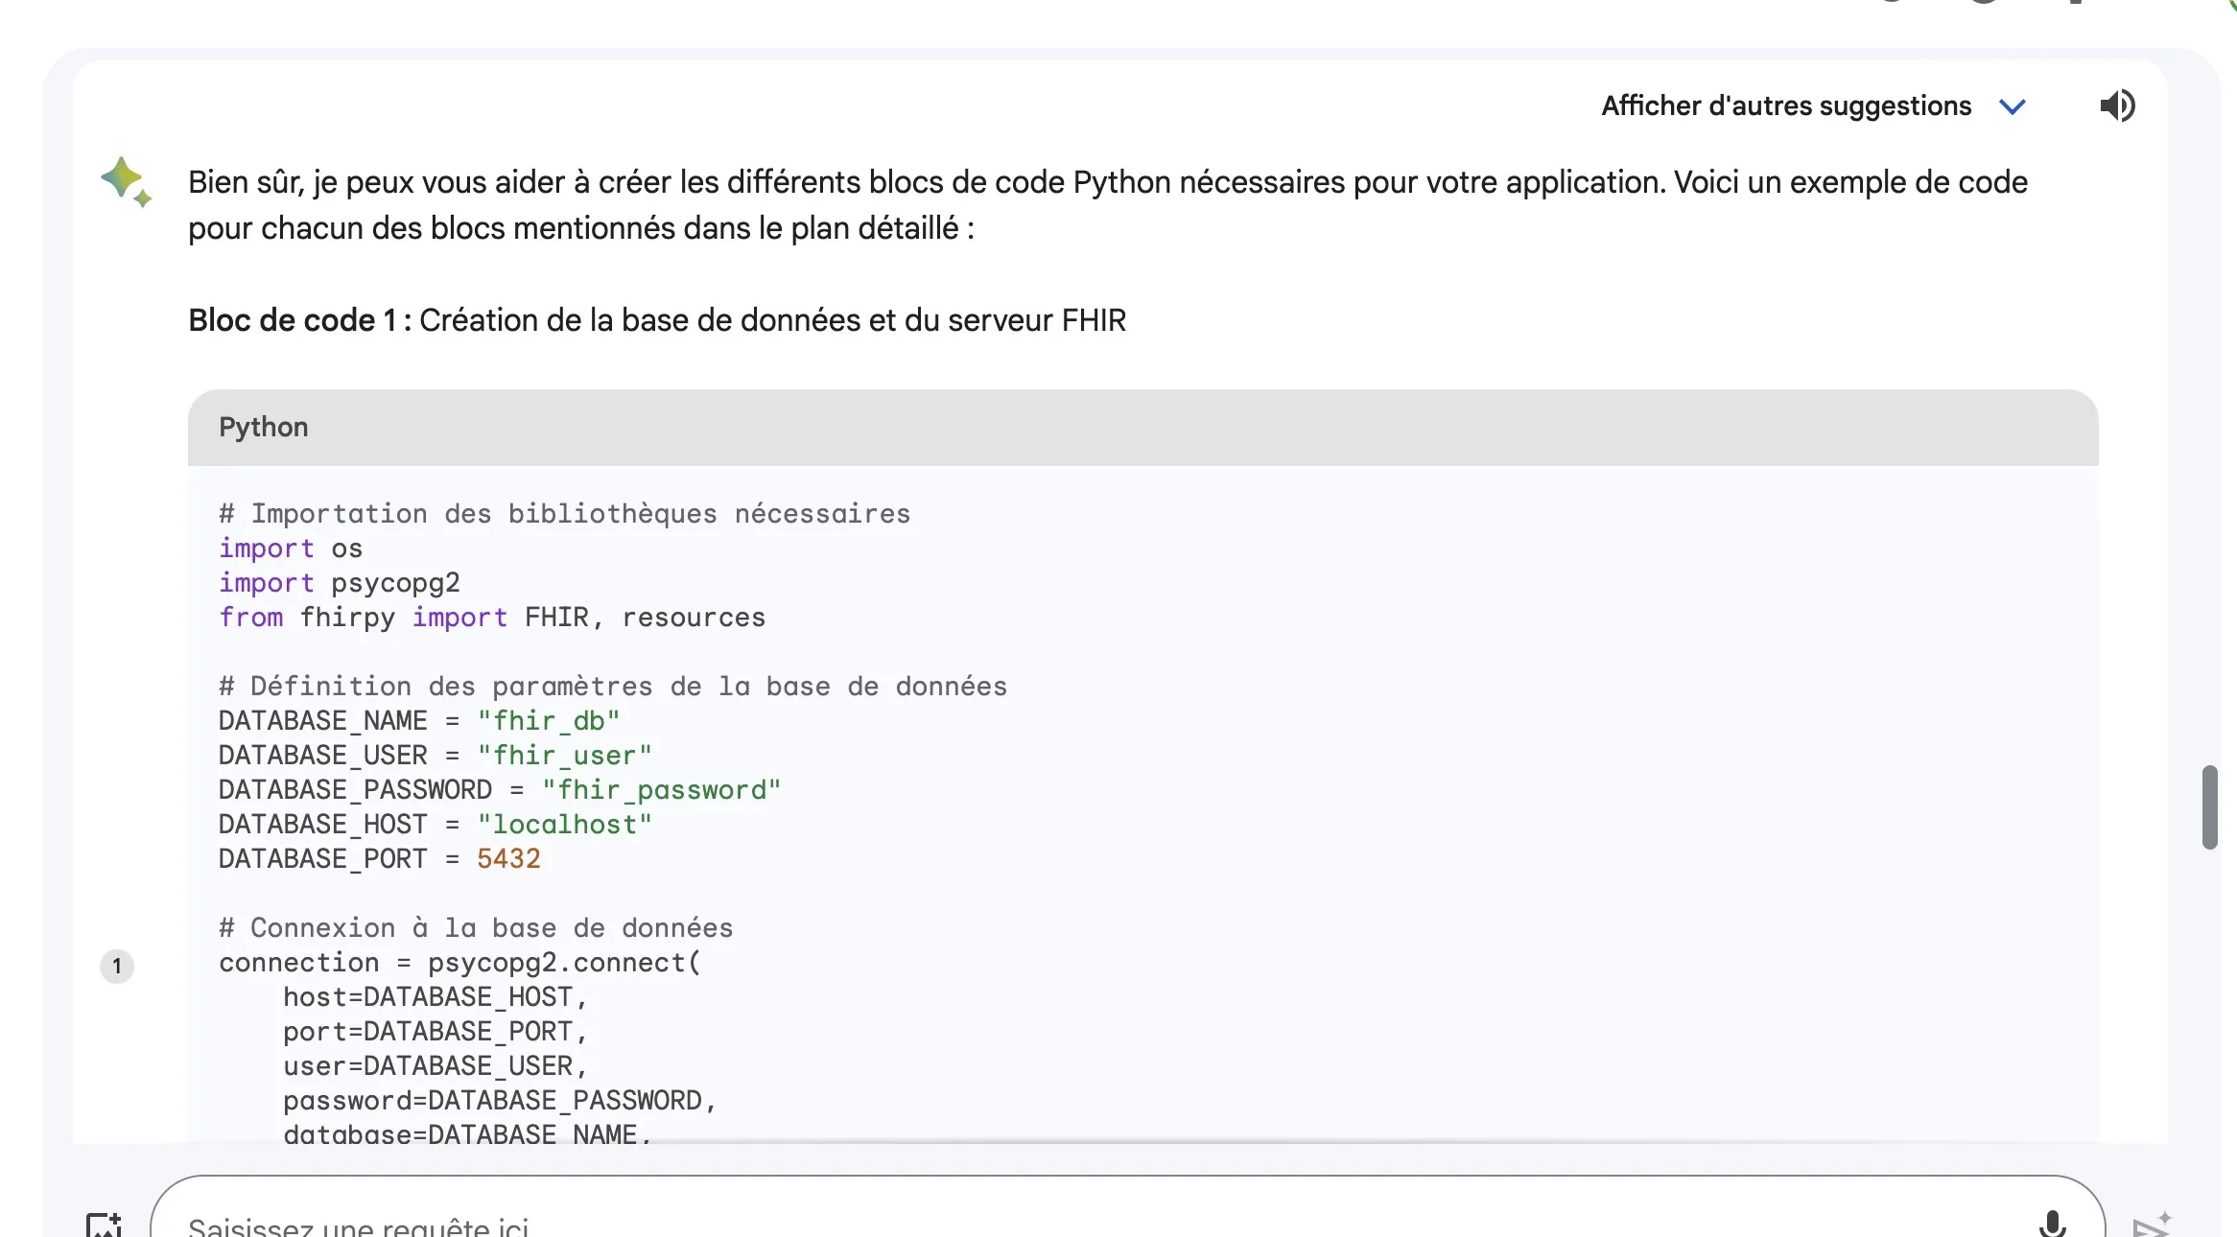Click the vertical page scrollbar thumb

coord(2209,806)
